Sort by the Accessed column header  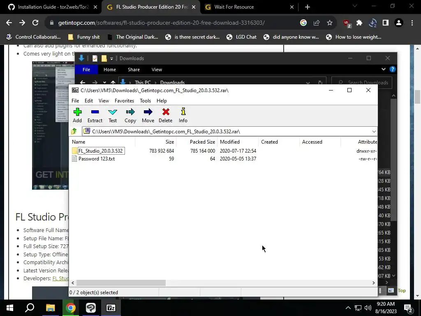tap(320, 142)
